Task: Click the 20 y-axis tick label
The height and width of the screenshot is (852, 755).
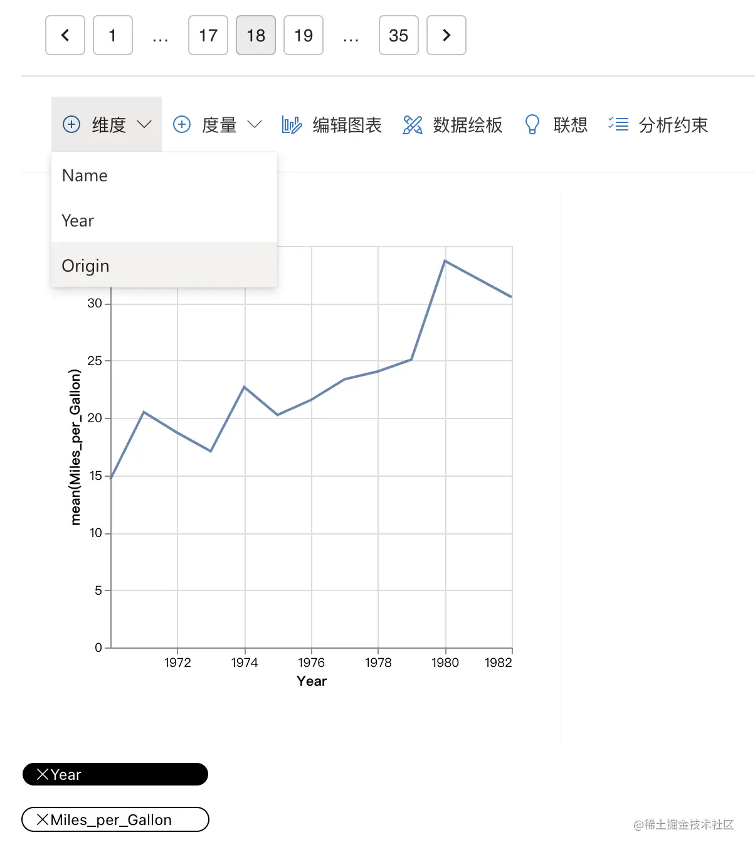Action: coord(95,418)
